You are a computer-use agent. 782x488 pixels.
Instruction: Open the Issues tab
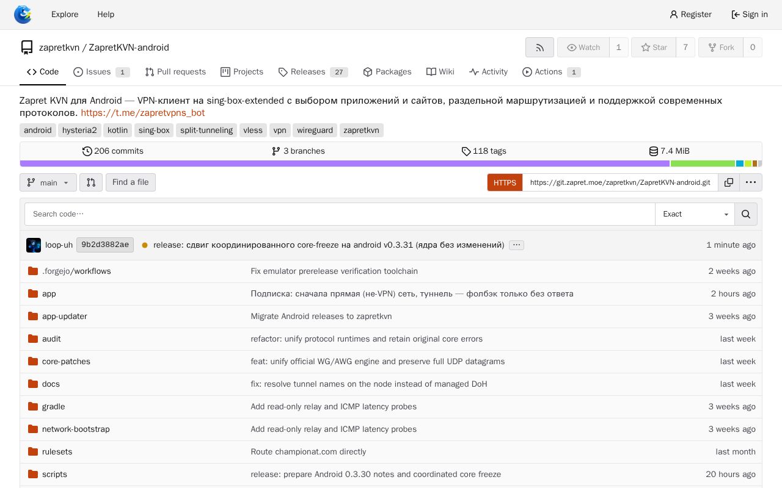point(101,72)
